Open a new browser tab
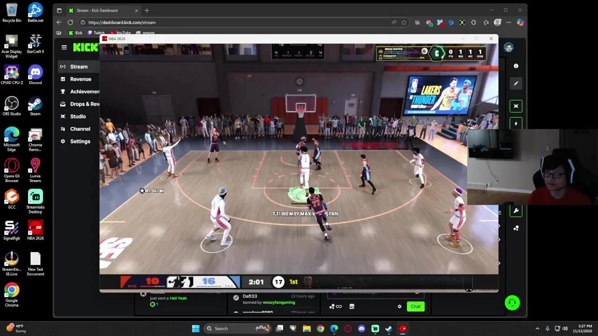 [147, 10]
